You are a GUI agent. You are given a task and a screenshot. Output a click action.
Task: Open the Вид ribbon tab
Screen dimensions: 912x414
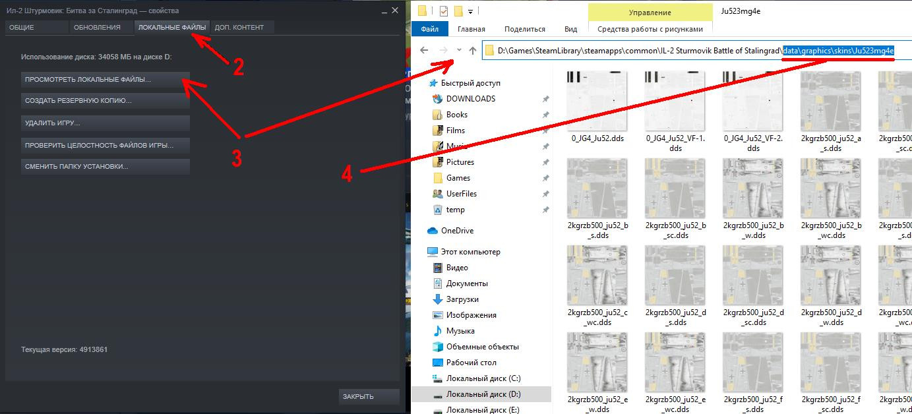tap(570, 29)
